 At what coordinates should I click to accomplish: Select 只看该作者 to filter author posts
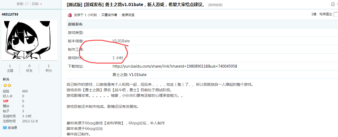click(x=109, y=15)
